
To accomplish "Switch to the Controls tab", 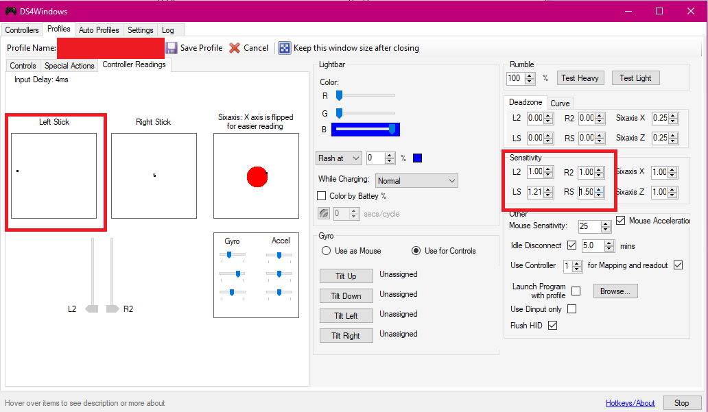I will point(23,66).
